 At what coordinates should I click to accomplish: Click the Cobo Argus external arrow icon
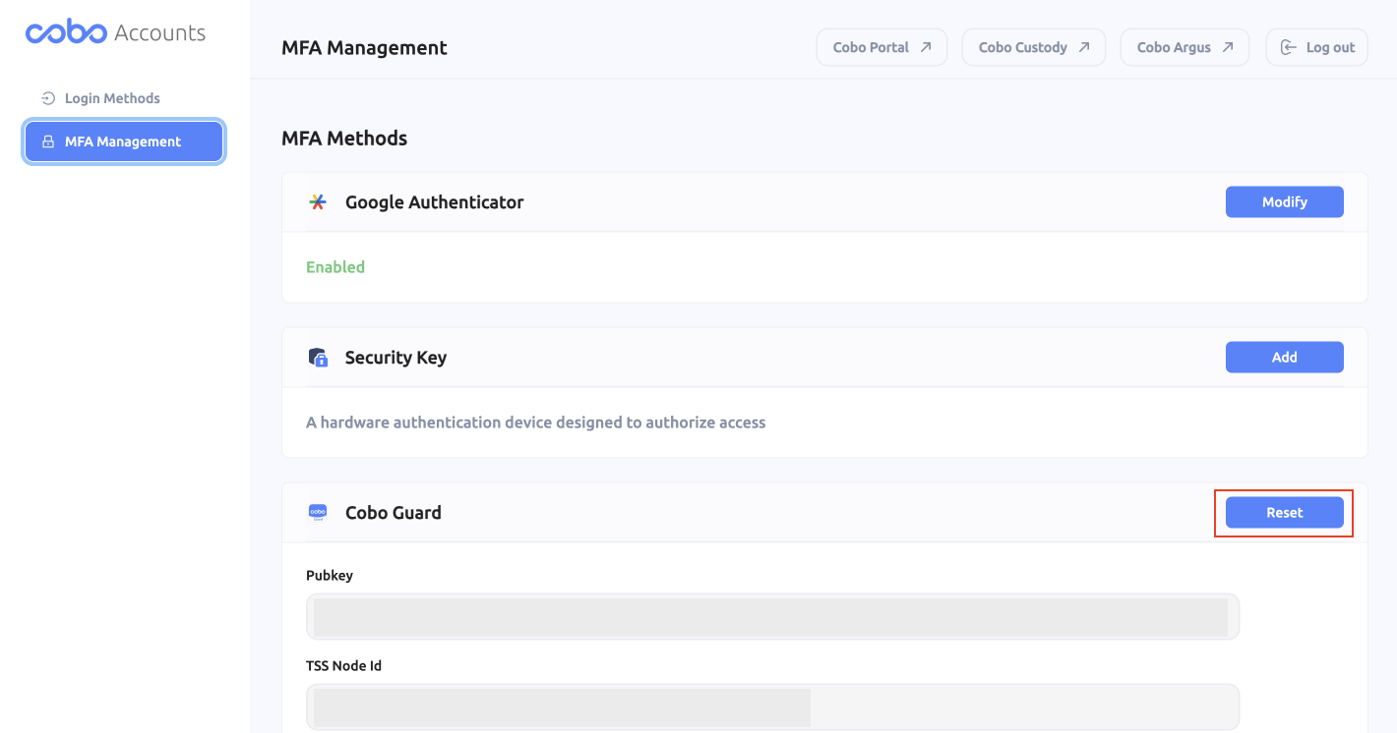click(1228, 47)
